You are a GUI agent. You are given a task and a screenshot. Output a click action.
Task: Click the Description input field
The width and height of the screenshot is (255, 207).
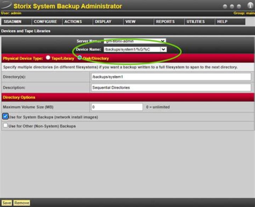point(171,88)
